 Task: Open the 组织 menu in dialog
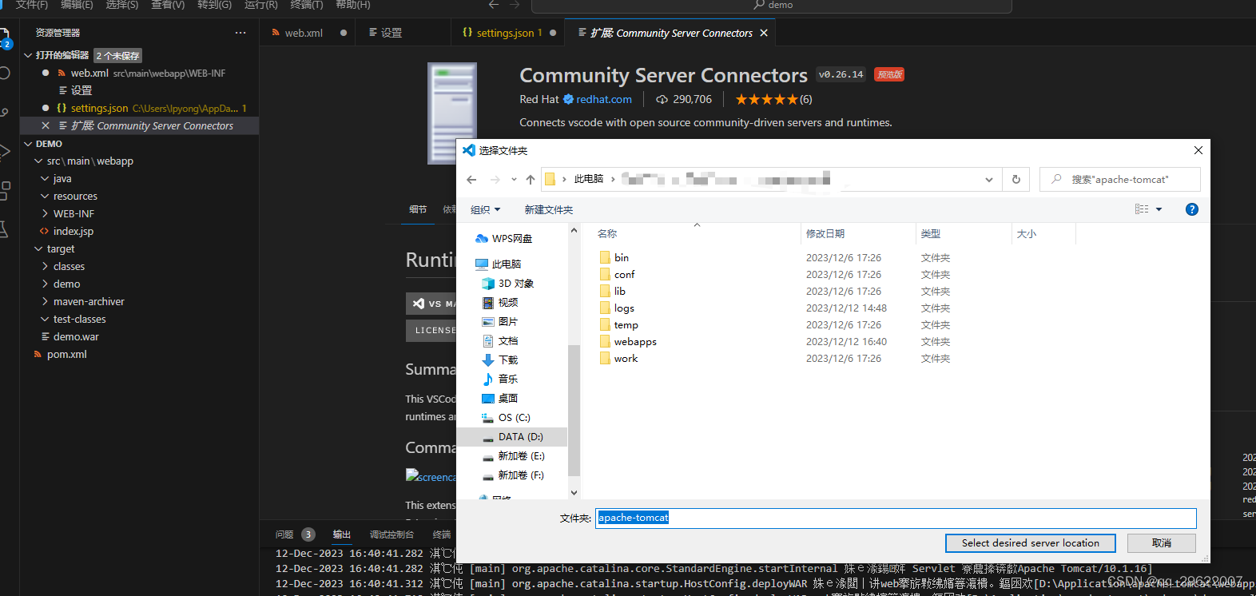(486, 210)
